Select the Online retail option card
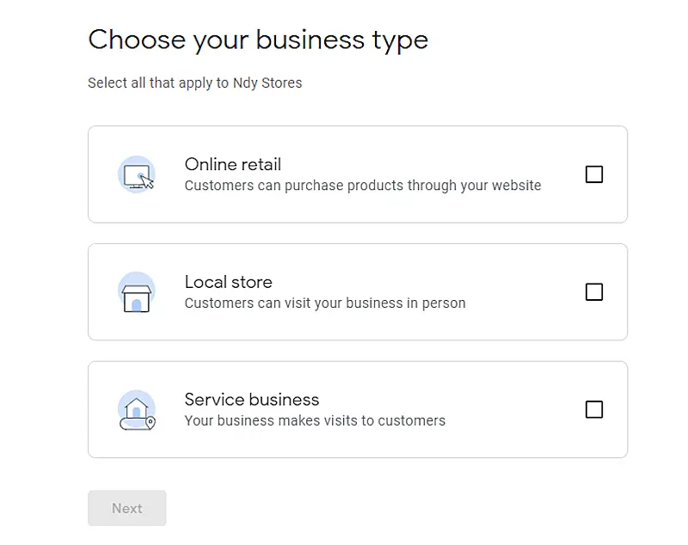This screenshot has width=688, height=545. [x=357, y=175]
